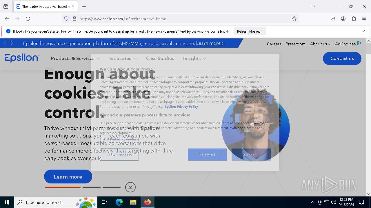Go back to previous page
This screenshot has width=371, height=208.
[7, 19]
